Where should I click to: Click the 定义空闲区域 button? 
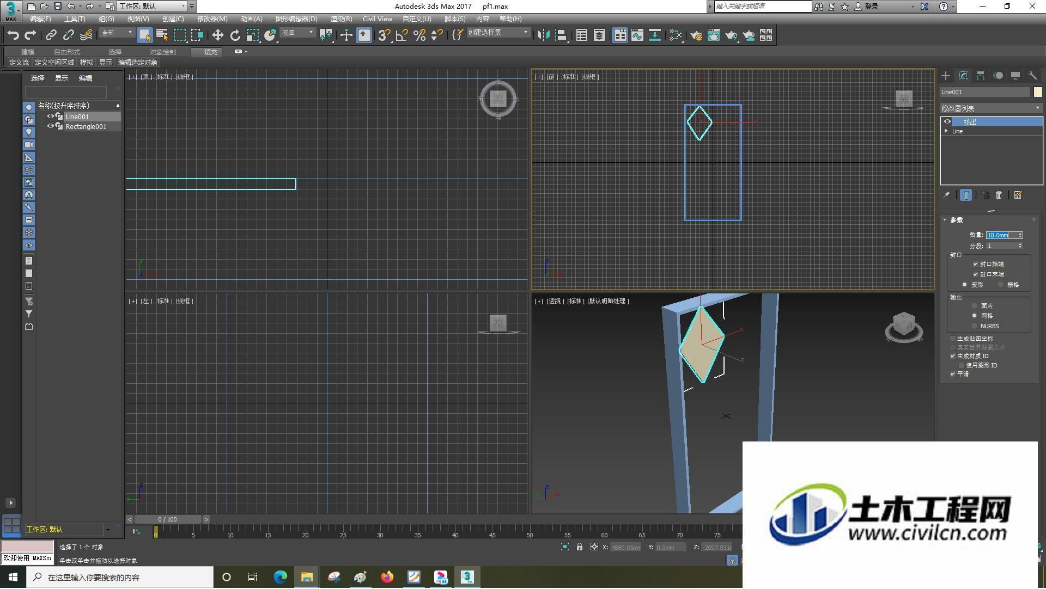point(54,63)
